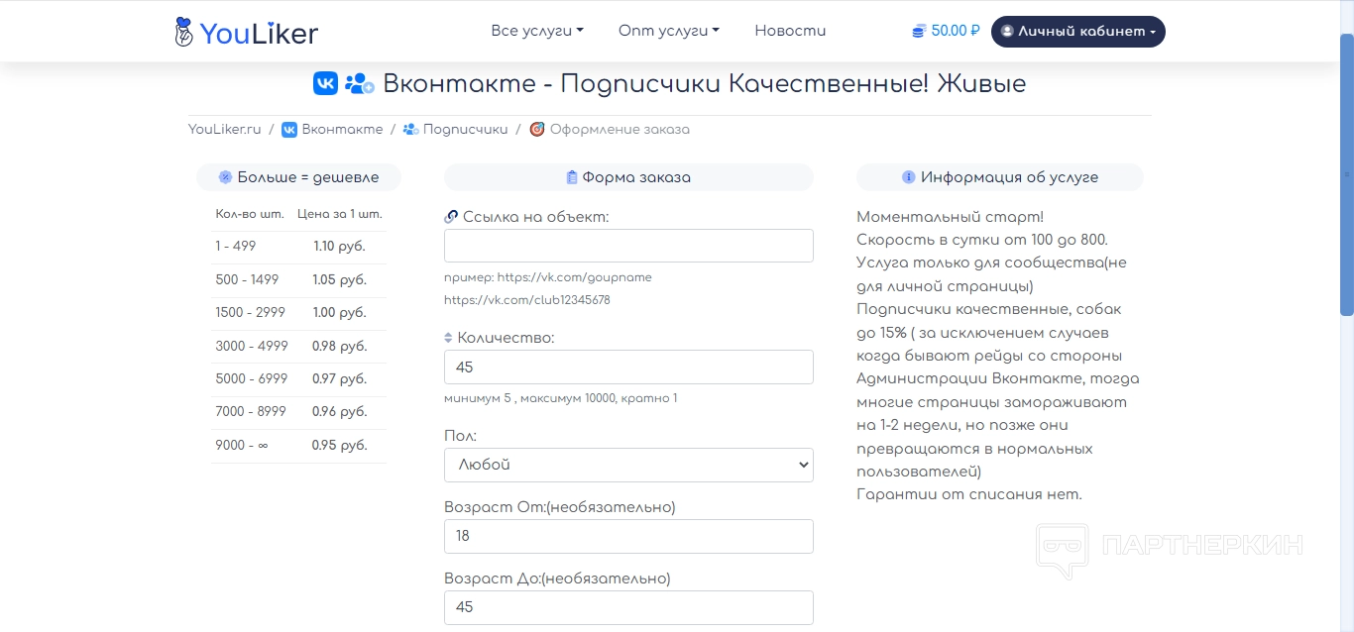Click the up-down arrows icon beside Количество
The width and height of the screenshot is (1354, 632).
pyautogui.click(x=448, y=338)
